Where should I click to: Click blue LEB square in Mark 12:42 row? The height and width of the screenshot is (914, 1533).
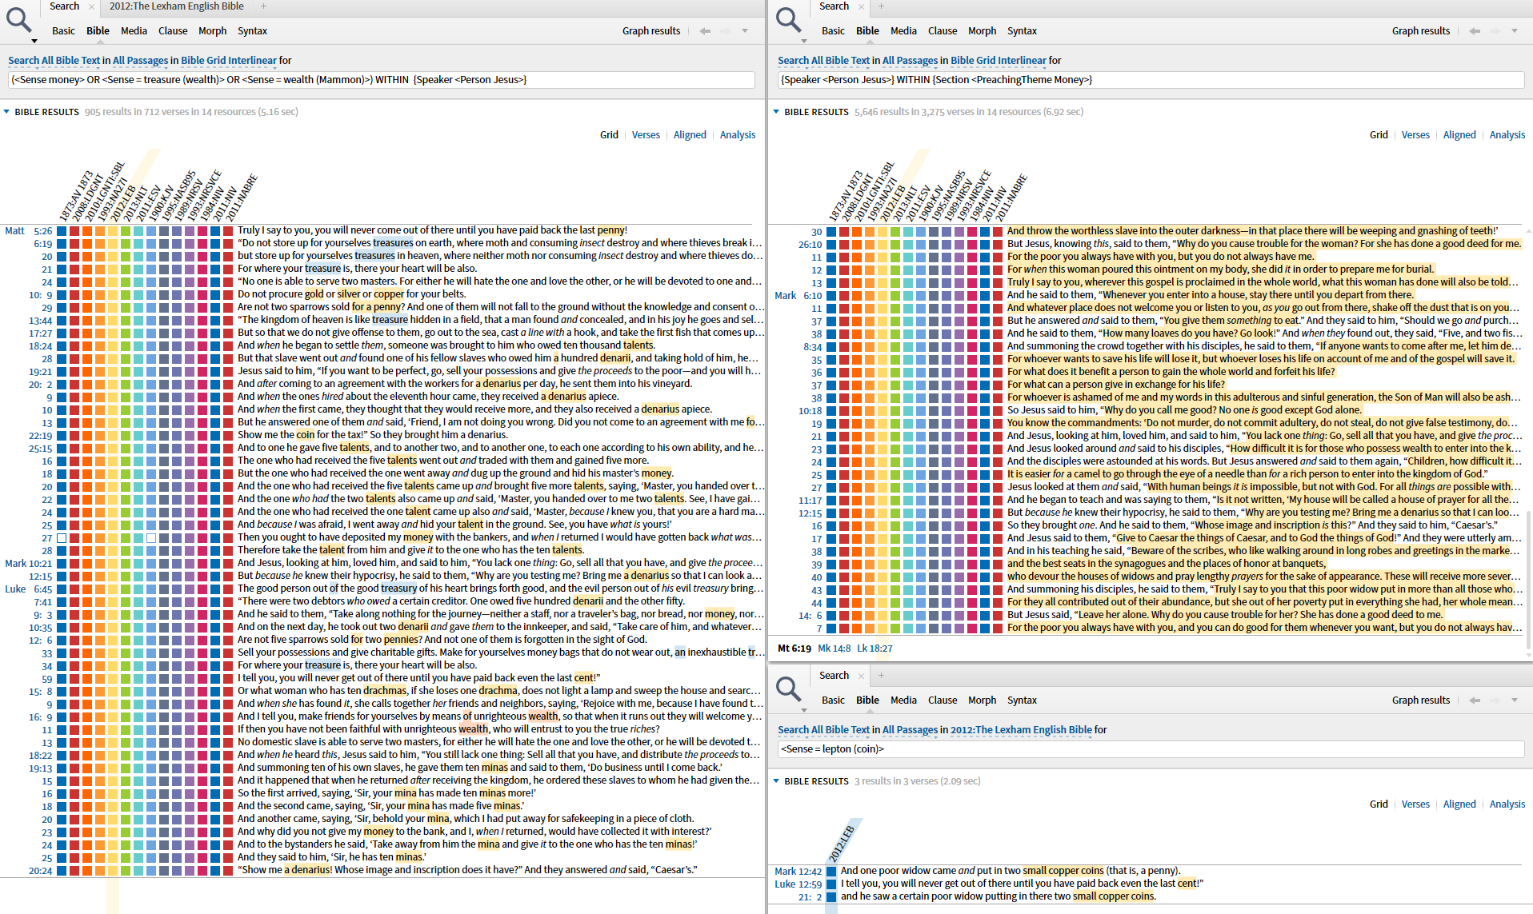(831, 872)
